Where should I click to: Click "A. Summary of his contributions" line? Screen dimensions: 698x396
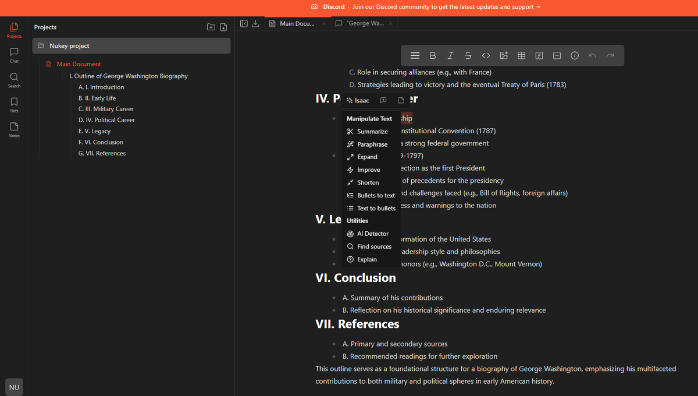click(x=393, y=298)
